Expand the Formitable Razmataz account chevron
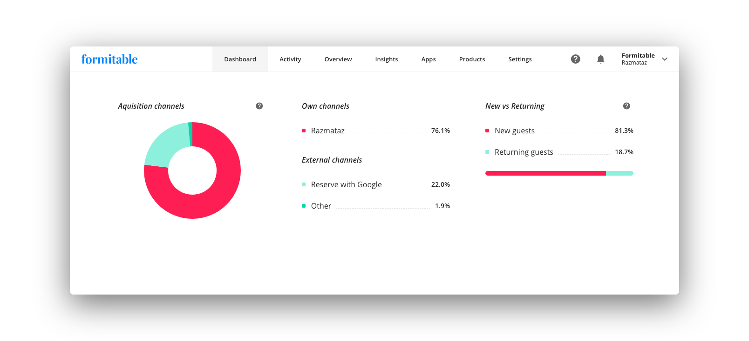Screen dimensions: 749x341 665,59
